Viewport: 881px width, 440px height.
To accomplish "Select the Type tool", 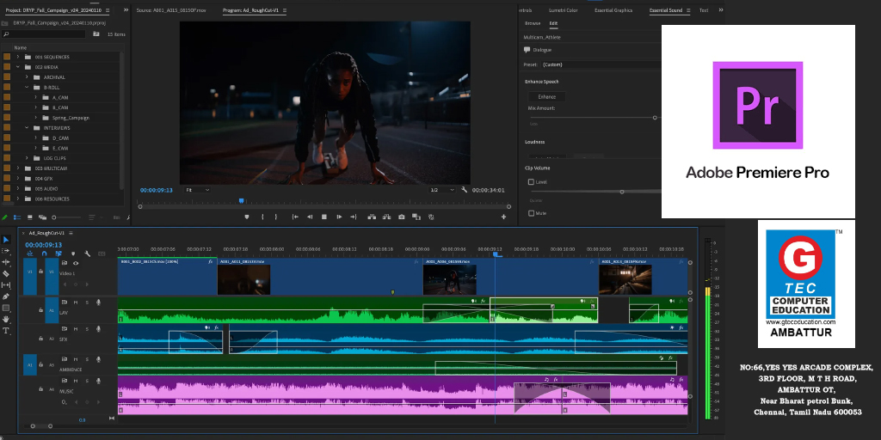I will (6, 330).
